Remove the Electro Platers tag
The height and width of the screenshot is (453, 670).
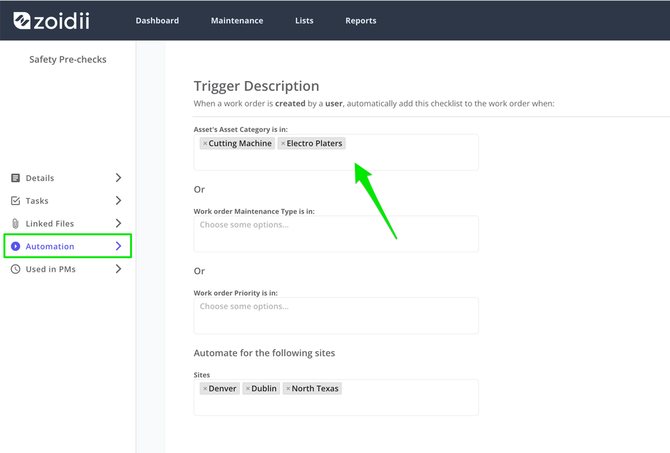click(283, 144)
